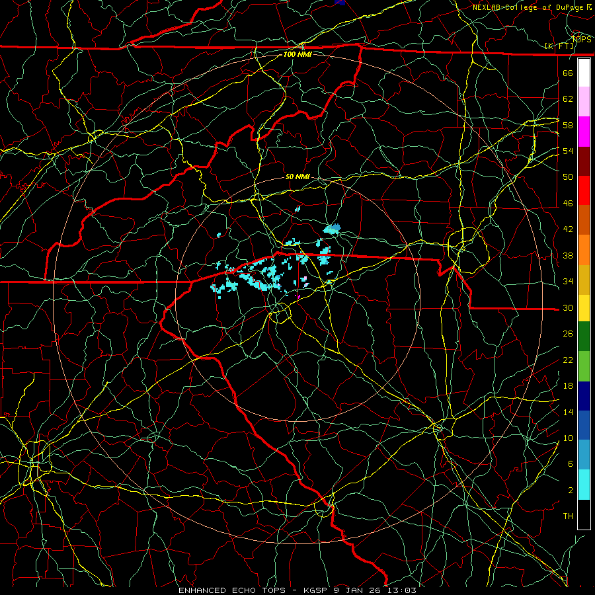Click the "30" legend value
595x595 pixels.
click(x=568, y=307)
